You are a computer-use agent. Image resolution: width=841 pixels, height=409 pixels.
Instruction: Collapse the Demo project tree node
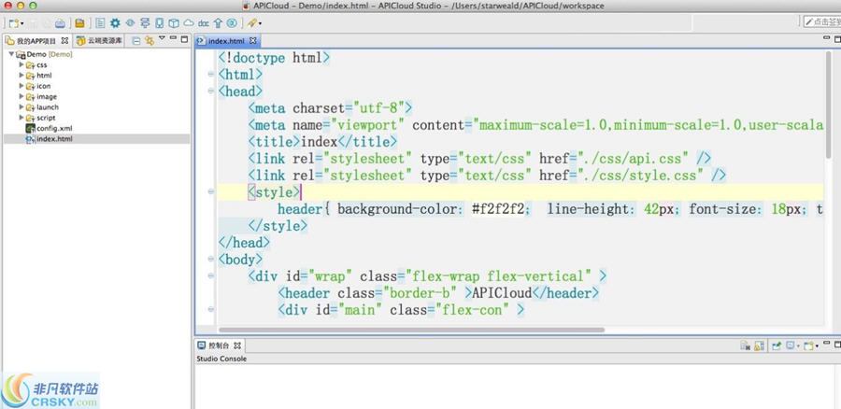pyautogui.click(x=11, y=54)
